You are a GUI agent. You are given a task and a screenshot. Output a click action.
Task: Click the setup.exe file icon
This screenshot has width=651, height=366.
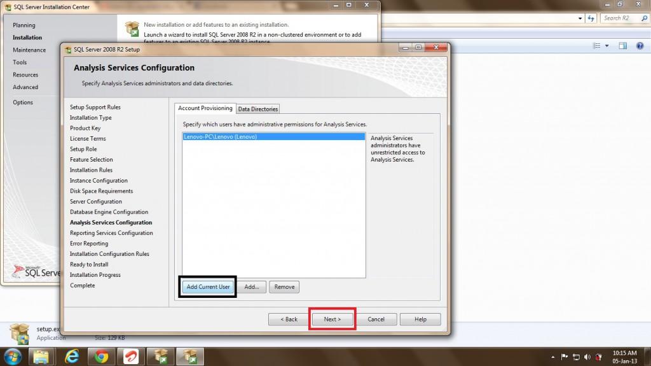[x=20, y=334]
